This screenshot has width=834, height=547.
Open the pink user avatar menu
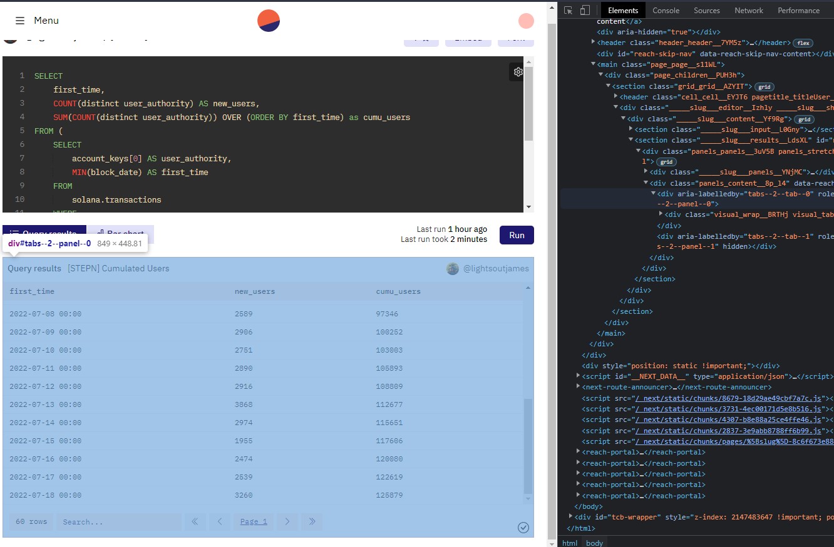click(x=526, y=21)
